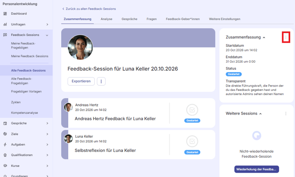Expand the Gespräche sidebar menu
The image size is (295, 177).
47,123
